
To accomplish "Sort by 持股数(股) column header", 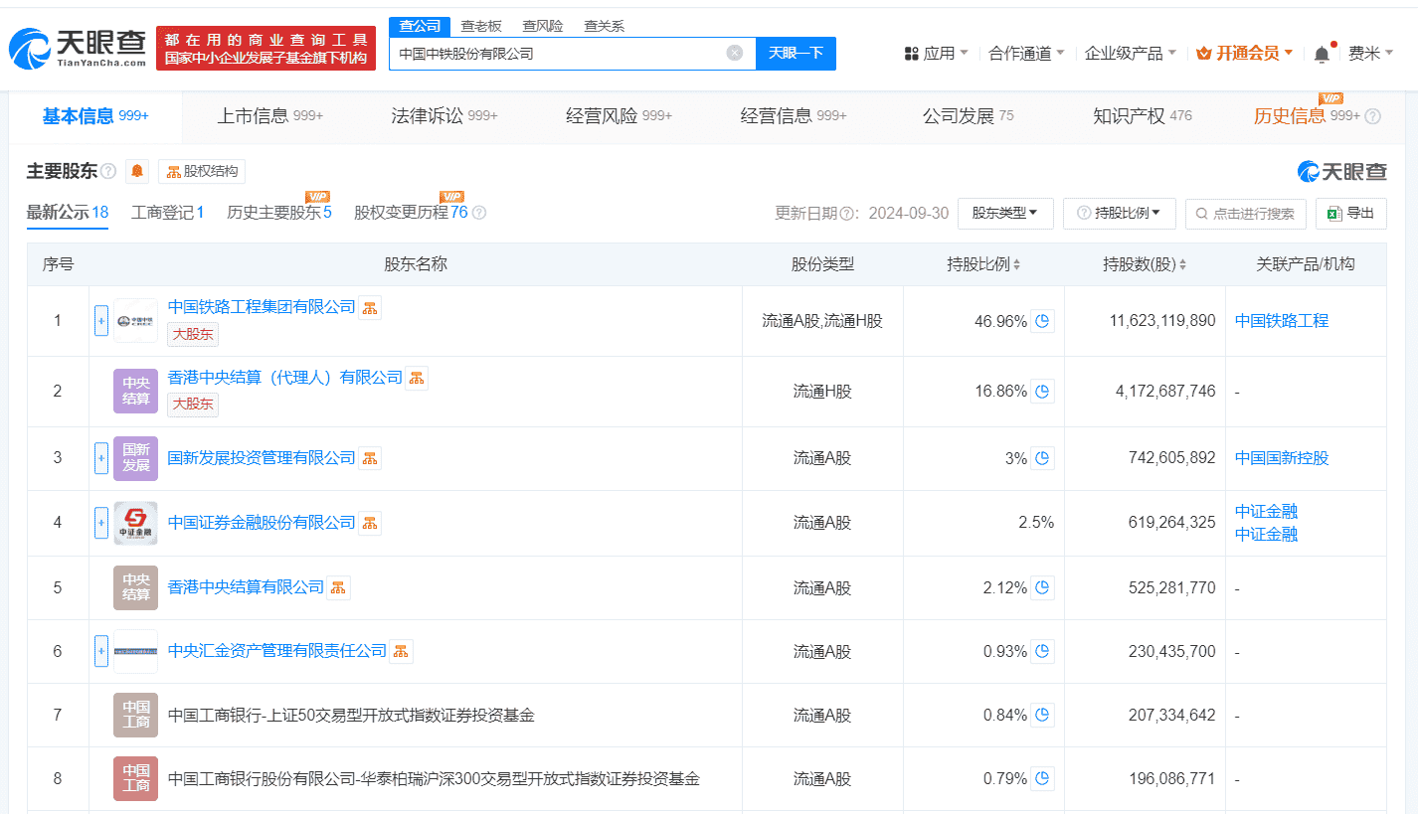I will [x=1144, y=264].
